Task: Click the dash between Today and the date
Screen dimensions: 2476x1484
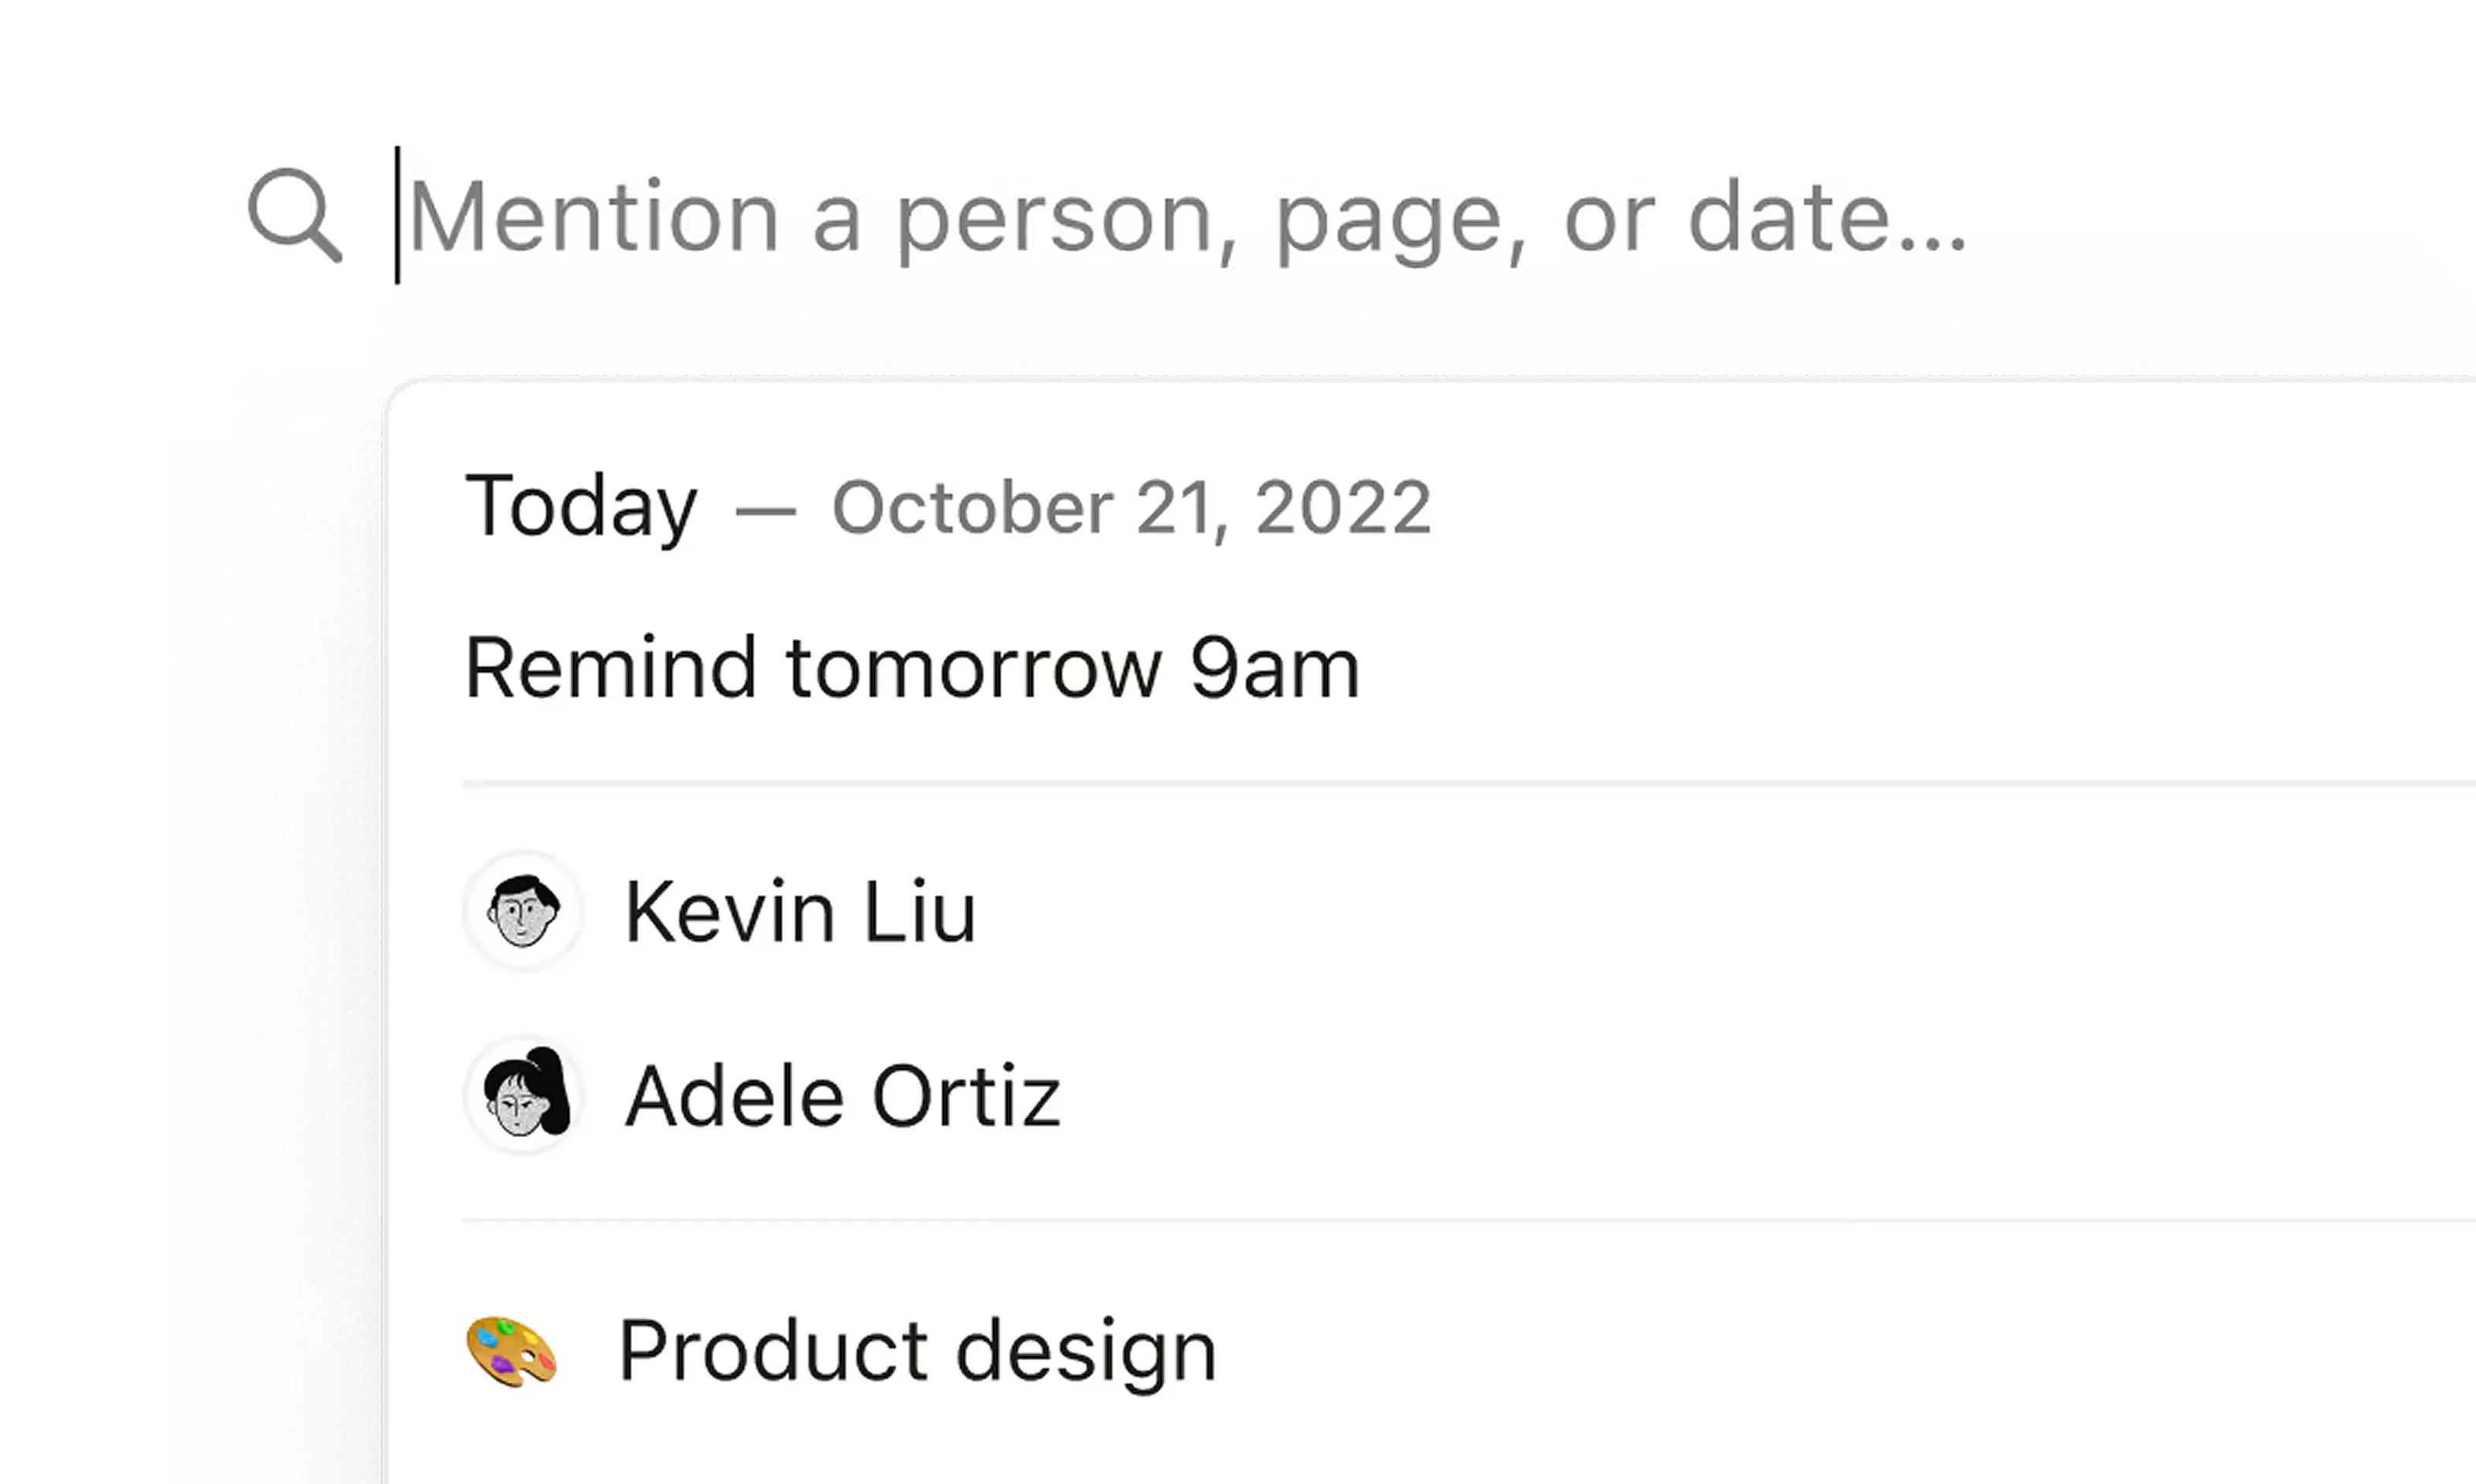Action: point(766,511)
